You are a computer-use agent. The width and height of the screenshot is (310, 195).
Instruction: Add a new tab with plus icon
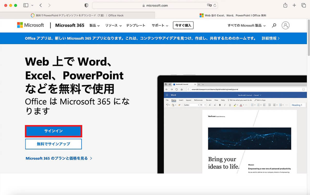pyautogui.click(x=294, y=5)
